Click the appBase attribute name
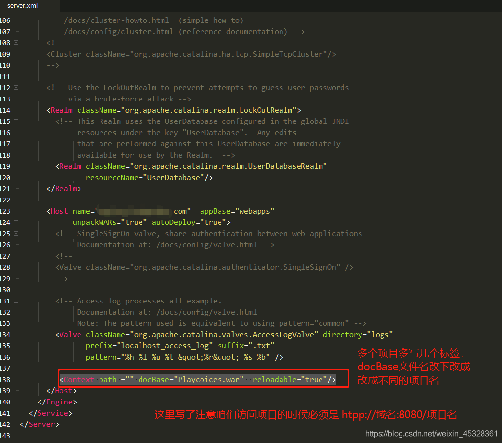 (215, 211)
